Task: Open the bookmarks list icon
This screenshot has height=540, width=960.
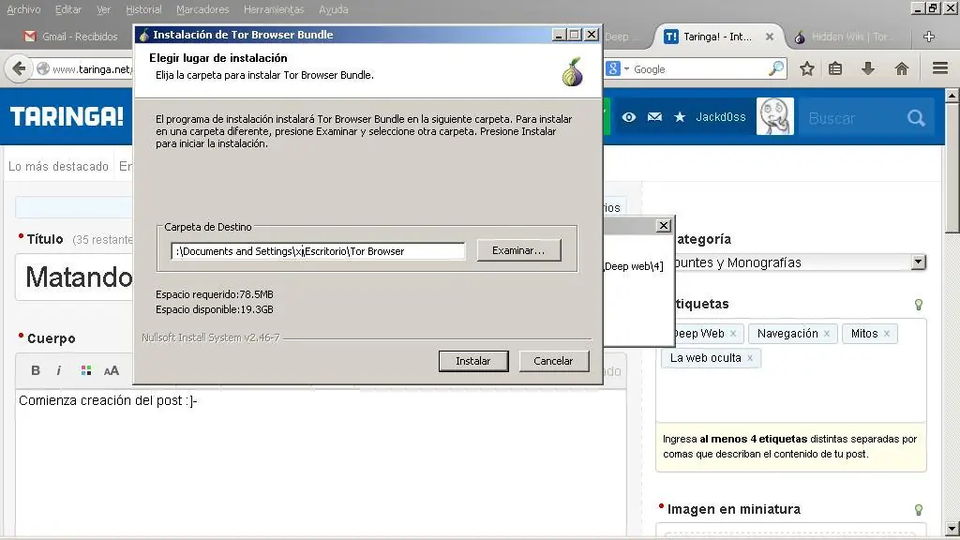Action: point(835,68)
